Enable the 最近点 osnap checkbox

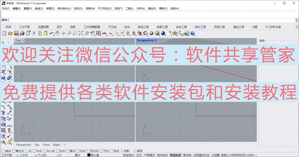point(14,151)
